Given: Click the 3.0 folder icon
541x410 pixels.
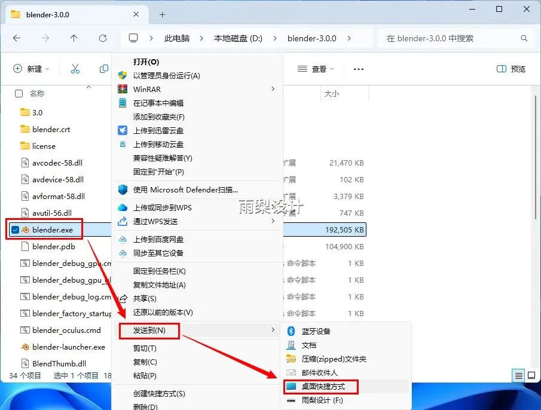Looking at the screenshot, I should [25, 112].
